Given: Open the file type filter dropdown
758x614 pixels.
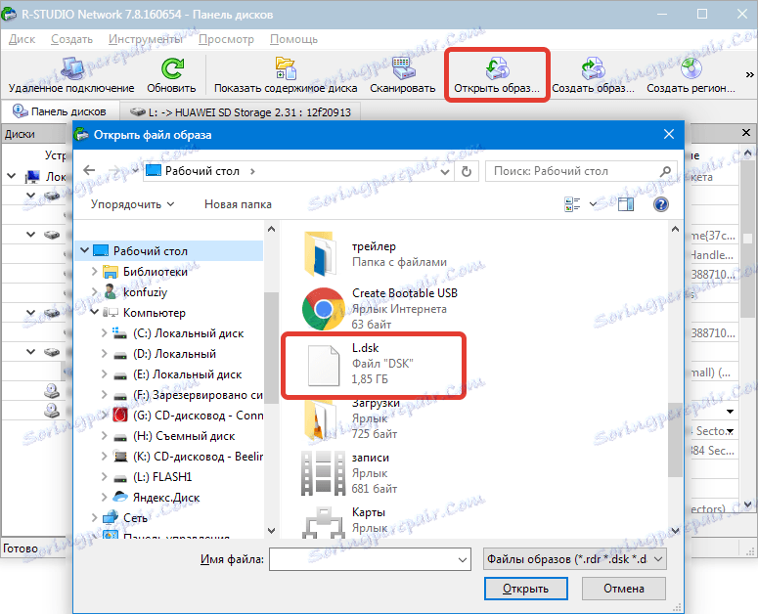Looking at the screenshot, I should (575, 559).
